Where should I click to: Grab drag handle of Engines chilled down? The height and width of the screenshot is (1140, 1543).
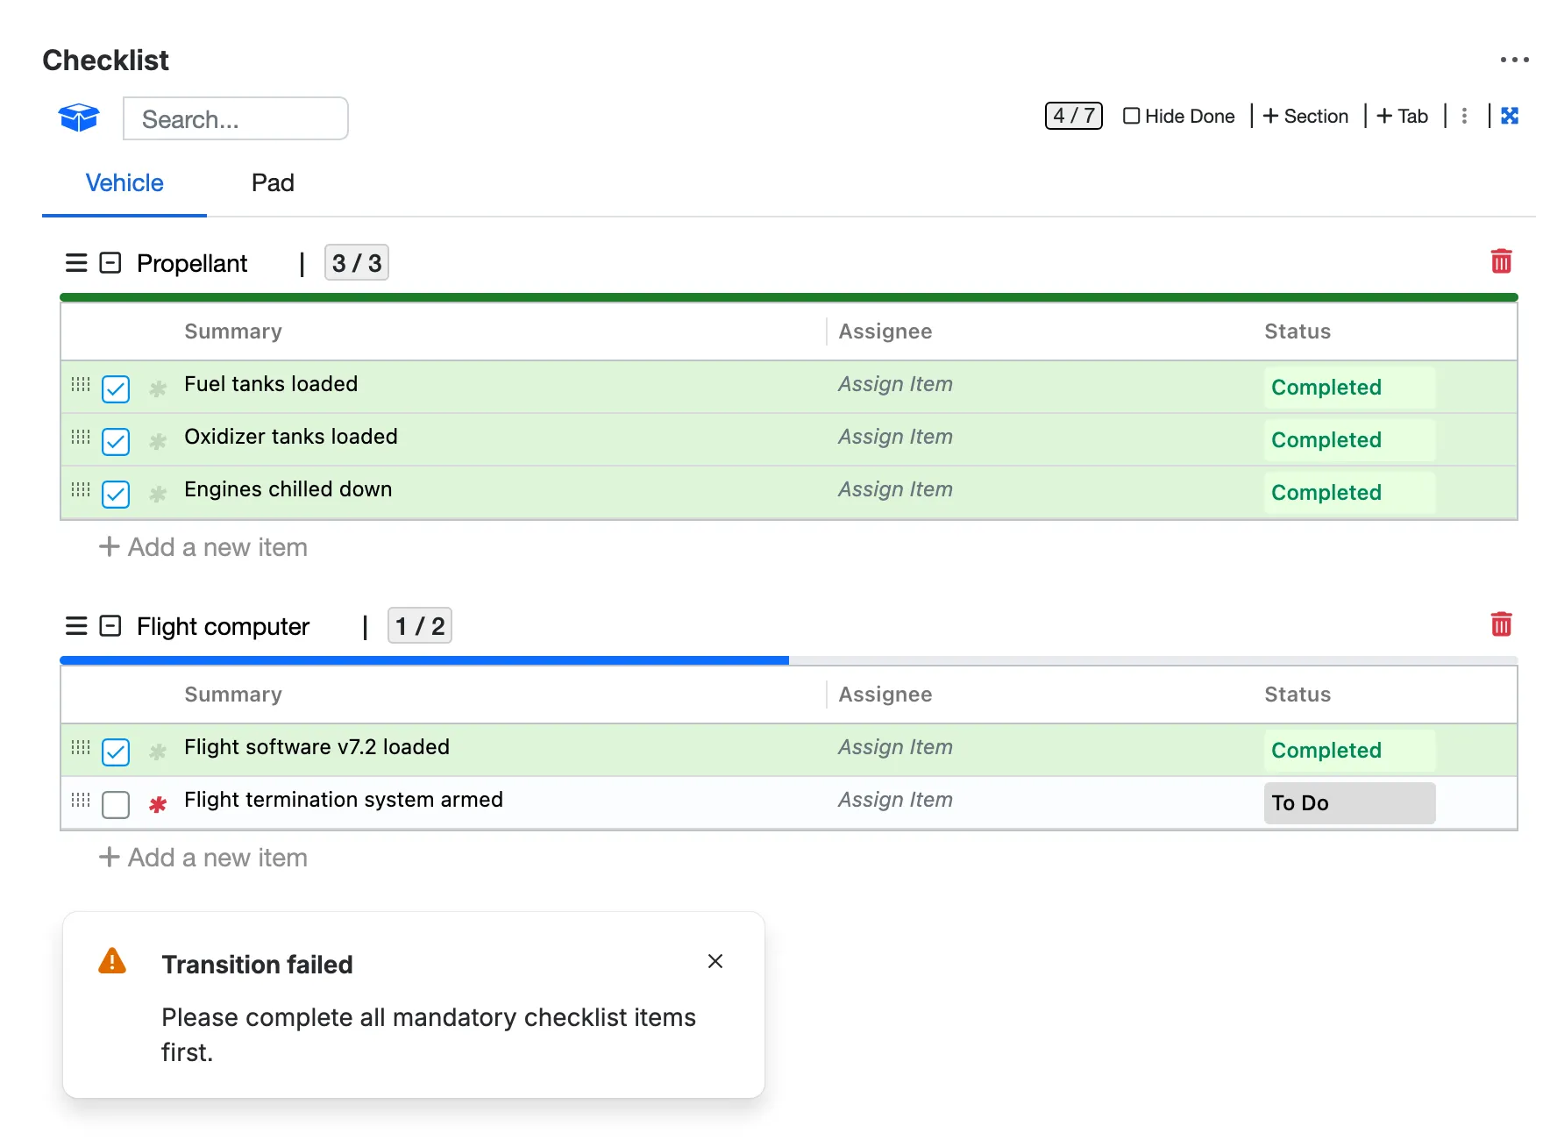point(81,489)
